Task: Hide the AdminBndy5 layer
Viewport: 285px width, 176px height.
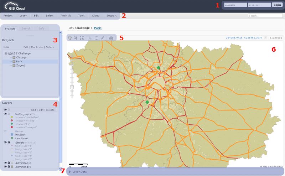Action: click(5, 163)
